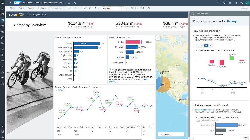Click the red Racing bar in chart
The width and height of the screenshot is (250, 140).
coord(133,42)
